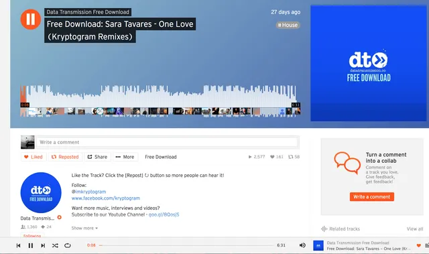The height and width of the screenshot is (254, 429).
Task: Skip to previous track in player bar
Action: pyautogui.click(x=18, y=245)
